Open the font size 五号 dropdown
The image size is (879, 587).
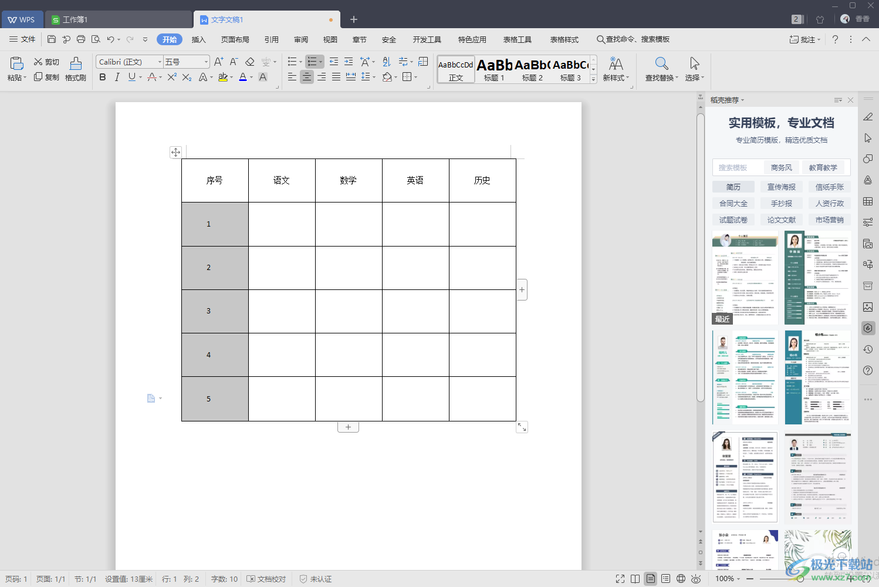[x=206, y=62]
